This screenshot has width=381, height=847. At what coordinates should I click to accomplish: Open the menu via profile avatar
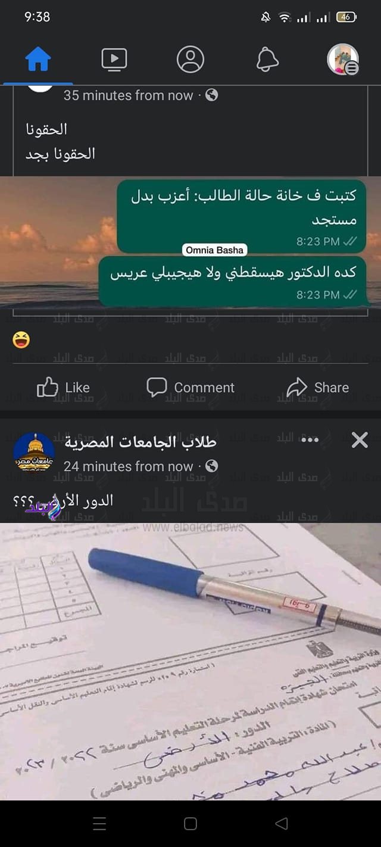tap(343, 60)
